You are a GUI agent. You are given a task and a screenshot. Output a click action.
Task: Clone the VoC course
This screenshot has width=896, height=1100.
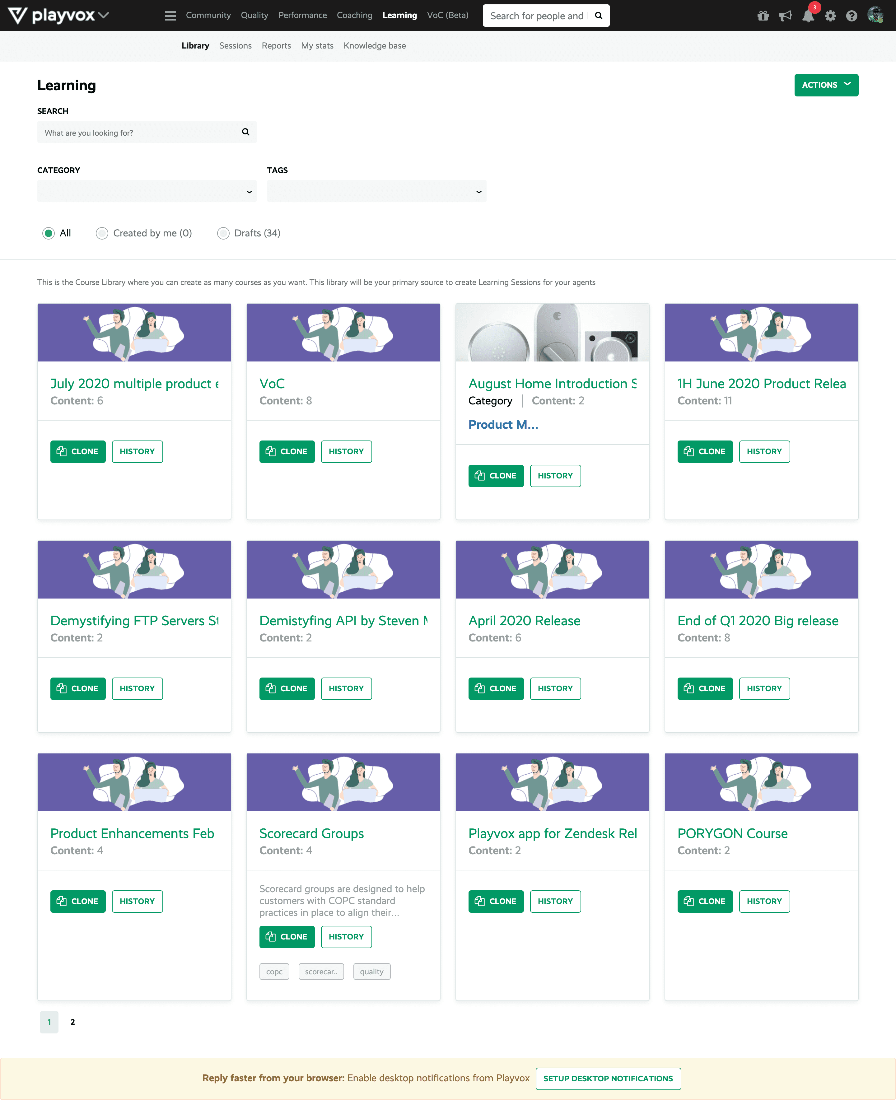tap(287, 451)
